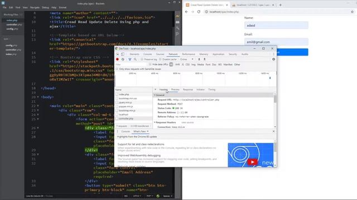Viewport: 357px width, 200px height.
Task: Open the Console drawer tab
Action: [125, 132]
